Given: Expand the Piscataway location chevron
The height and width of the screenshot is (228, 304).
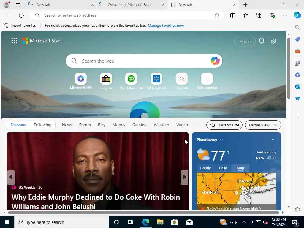Looking at the screenshot, I should [x=221, y=140].
